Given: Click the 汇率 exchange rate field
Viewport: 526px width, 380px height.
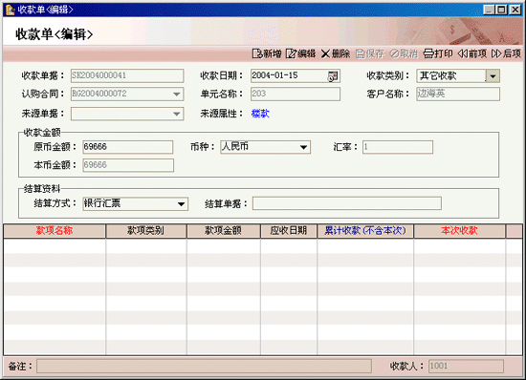Looking at the screenshot, I should click(x=398, y=147).
